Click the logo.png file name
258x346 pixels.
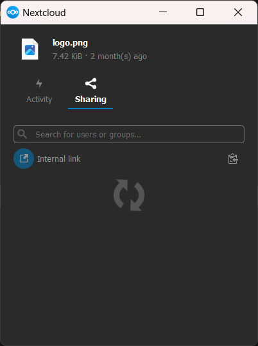(70, 43)
